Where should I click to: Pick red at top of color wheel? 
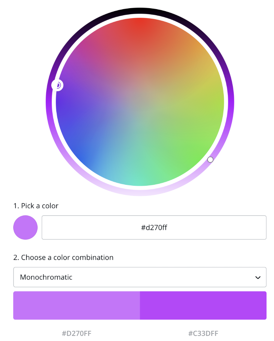tap(140, 24)
